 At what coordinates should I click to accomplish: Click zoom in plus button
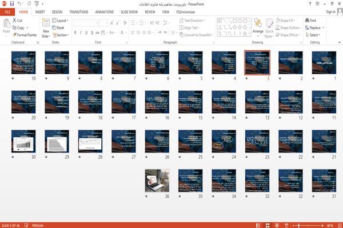click(322, 225)
